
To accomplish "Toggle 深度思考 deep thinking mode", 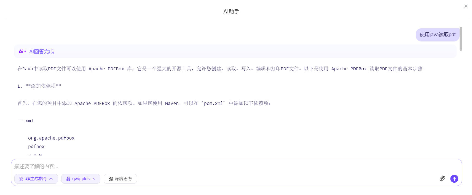I will point(120,179).
